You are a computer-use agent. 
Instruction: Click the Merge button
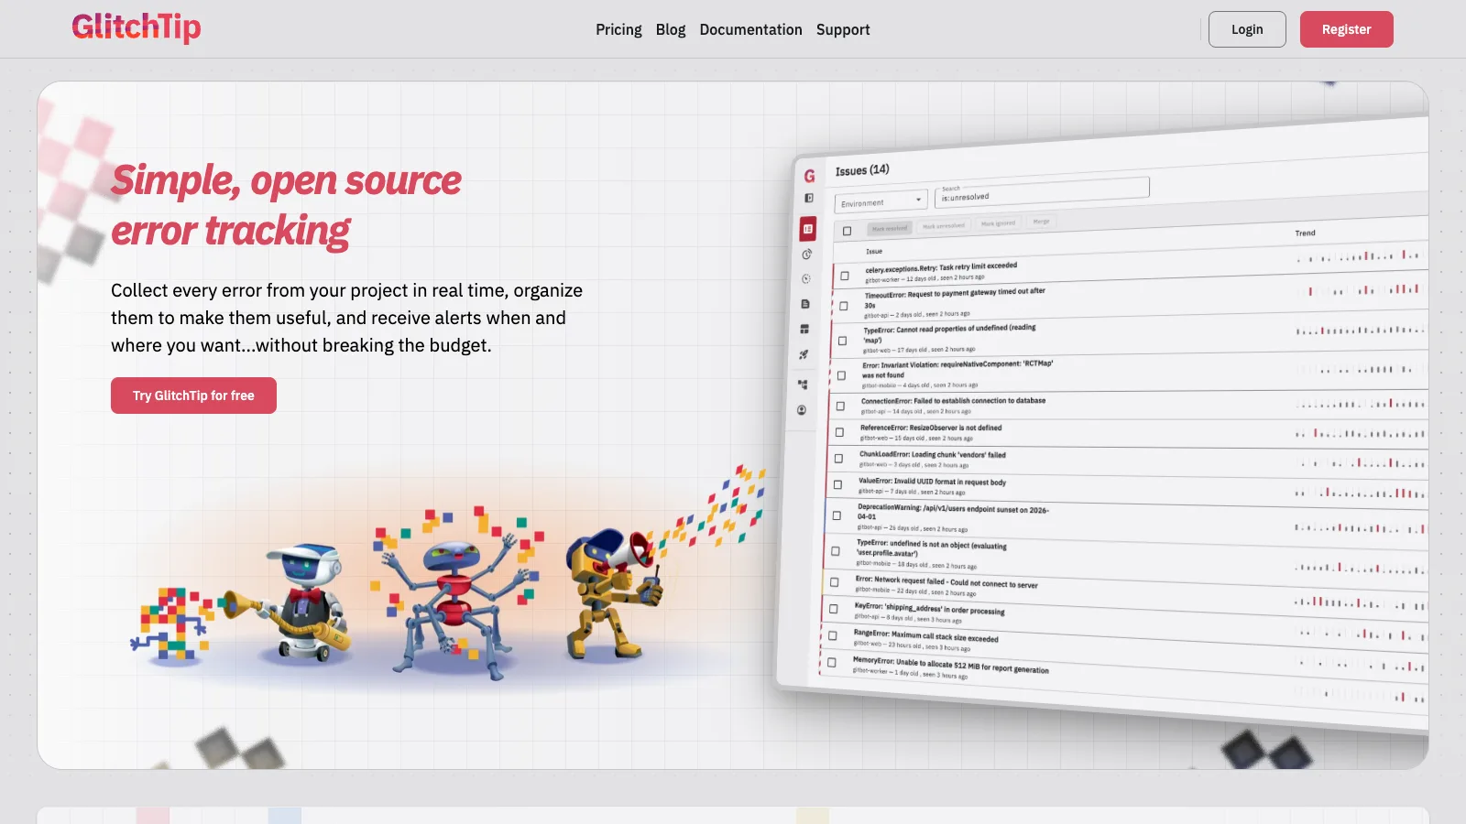1042,221
